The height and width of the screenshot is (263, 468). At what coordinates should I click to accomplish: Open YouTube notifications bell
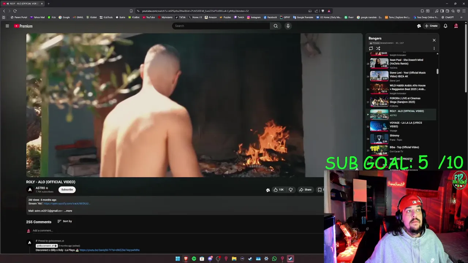click(445, 26)
